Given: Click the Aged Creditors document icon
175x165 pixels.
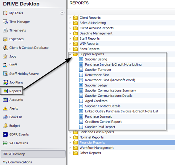Looking at the screenshot, I should (x=81, y=101).
